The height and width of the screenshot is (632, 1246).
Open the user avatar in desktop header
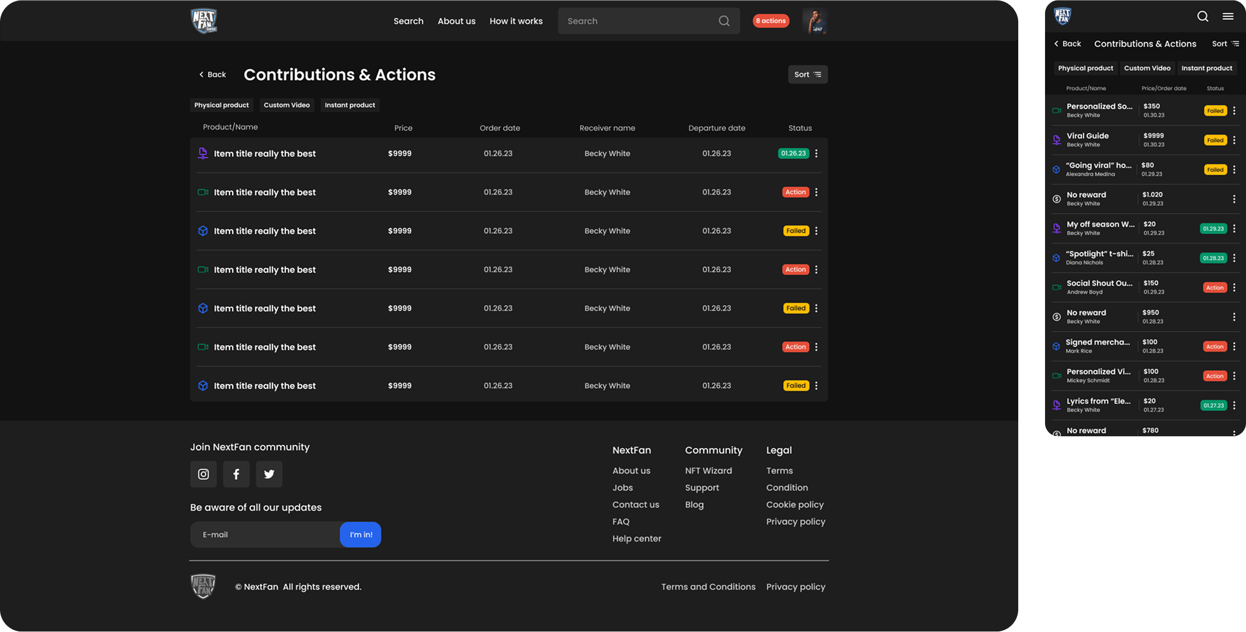[815, 21]
